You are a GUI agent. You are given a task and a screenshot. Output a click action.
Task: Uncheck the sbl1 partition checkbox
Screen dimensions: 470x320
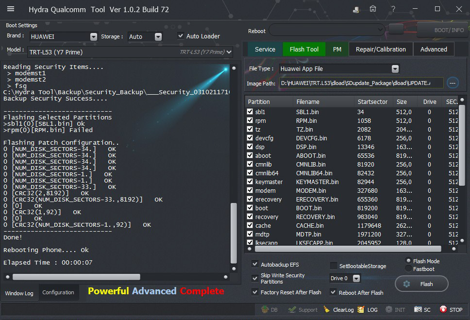coord(250,112)
